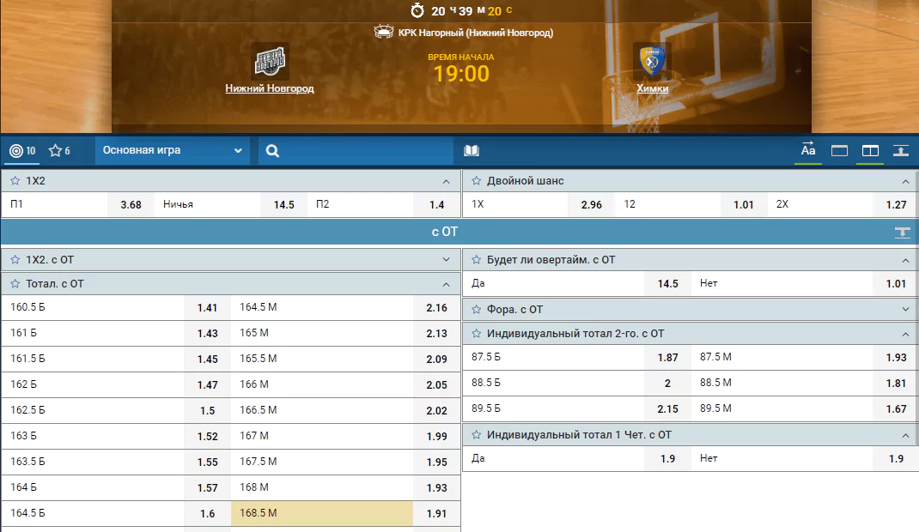Collapse all markets toolbar icon

901,151
